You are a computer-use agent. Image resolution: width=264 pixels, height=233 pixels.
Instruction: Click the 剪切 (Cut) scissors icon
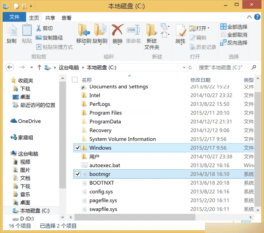pos(39,28)
